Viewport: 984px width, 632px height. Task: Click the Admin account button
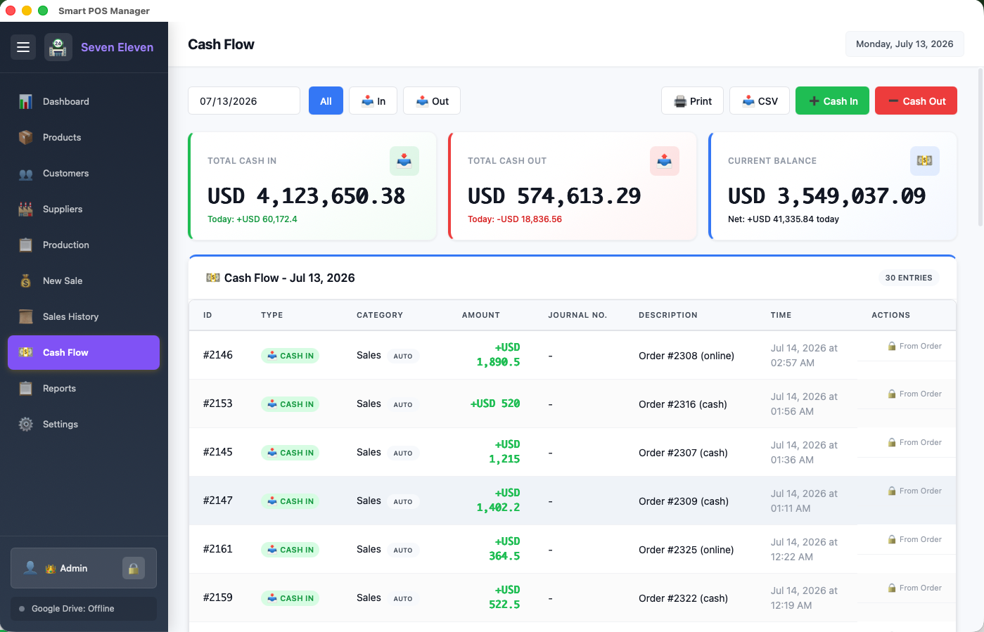(84, 568)
